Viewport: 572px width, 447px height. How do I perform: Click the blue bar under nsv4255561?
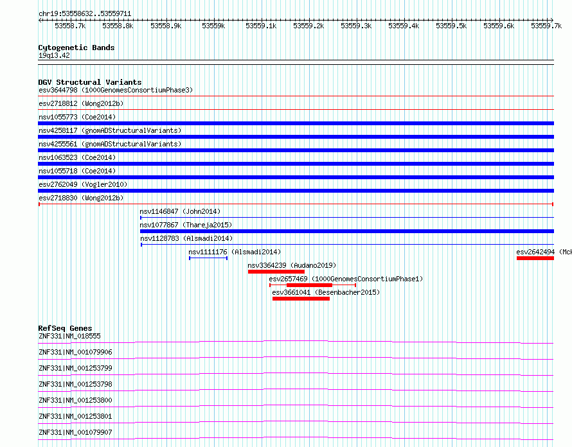pyautogui.click(x=296, y=150)
